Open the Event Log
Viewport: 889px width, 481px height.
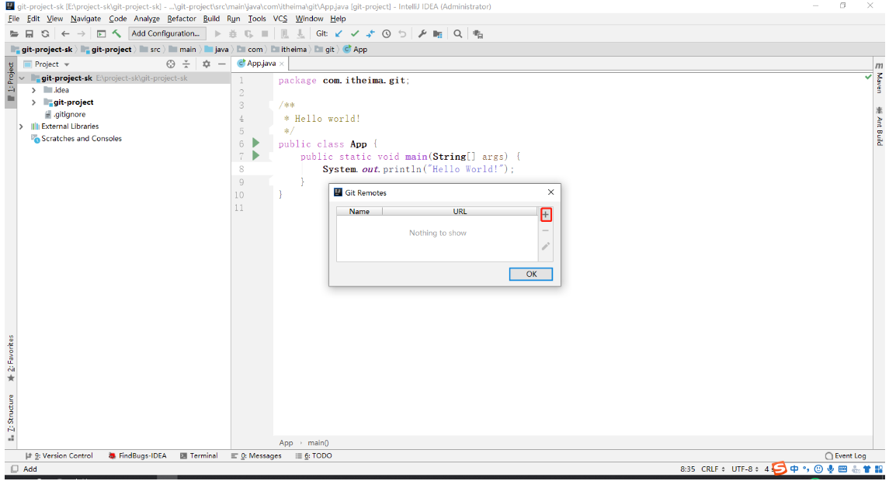[x=846, y=456]
